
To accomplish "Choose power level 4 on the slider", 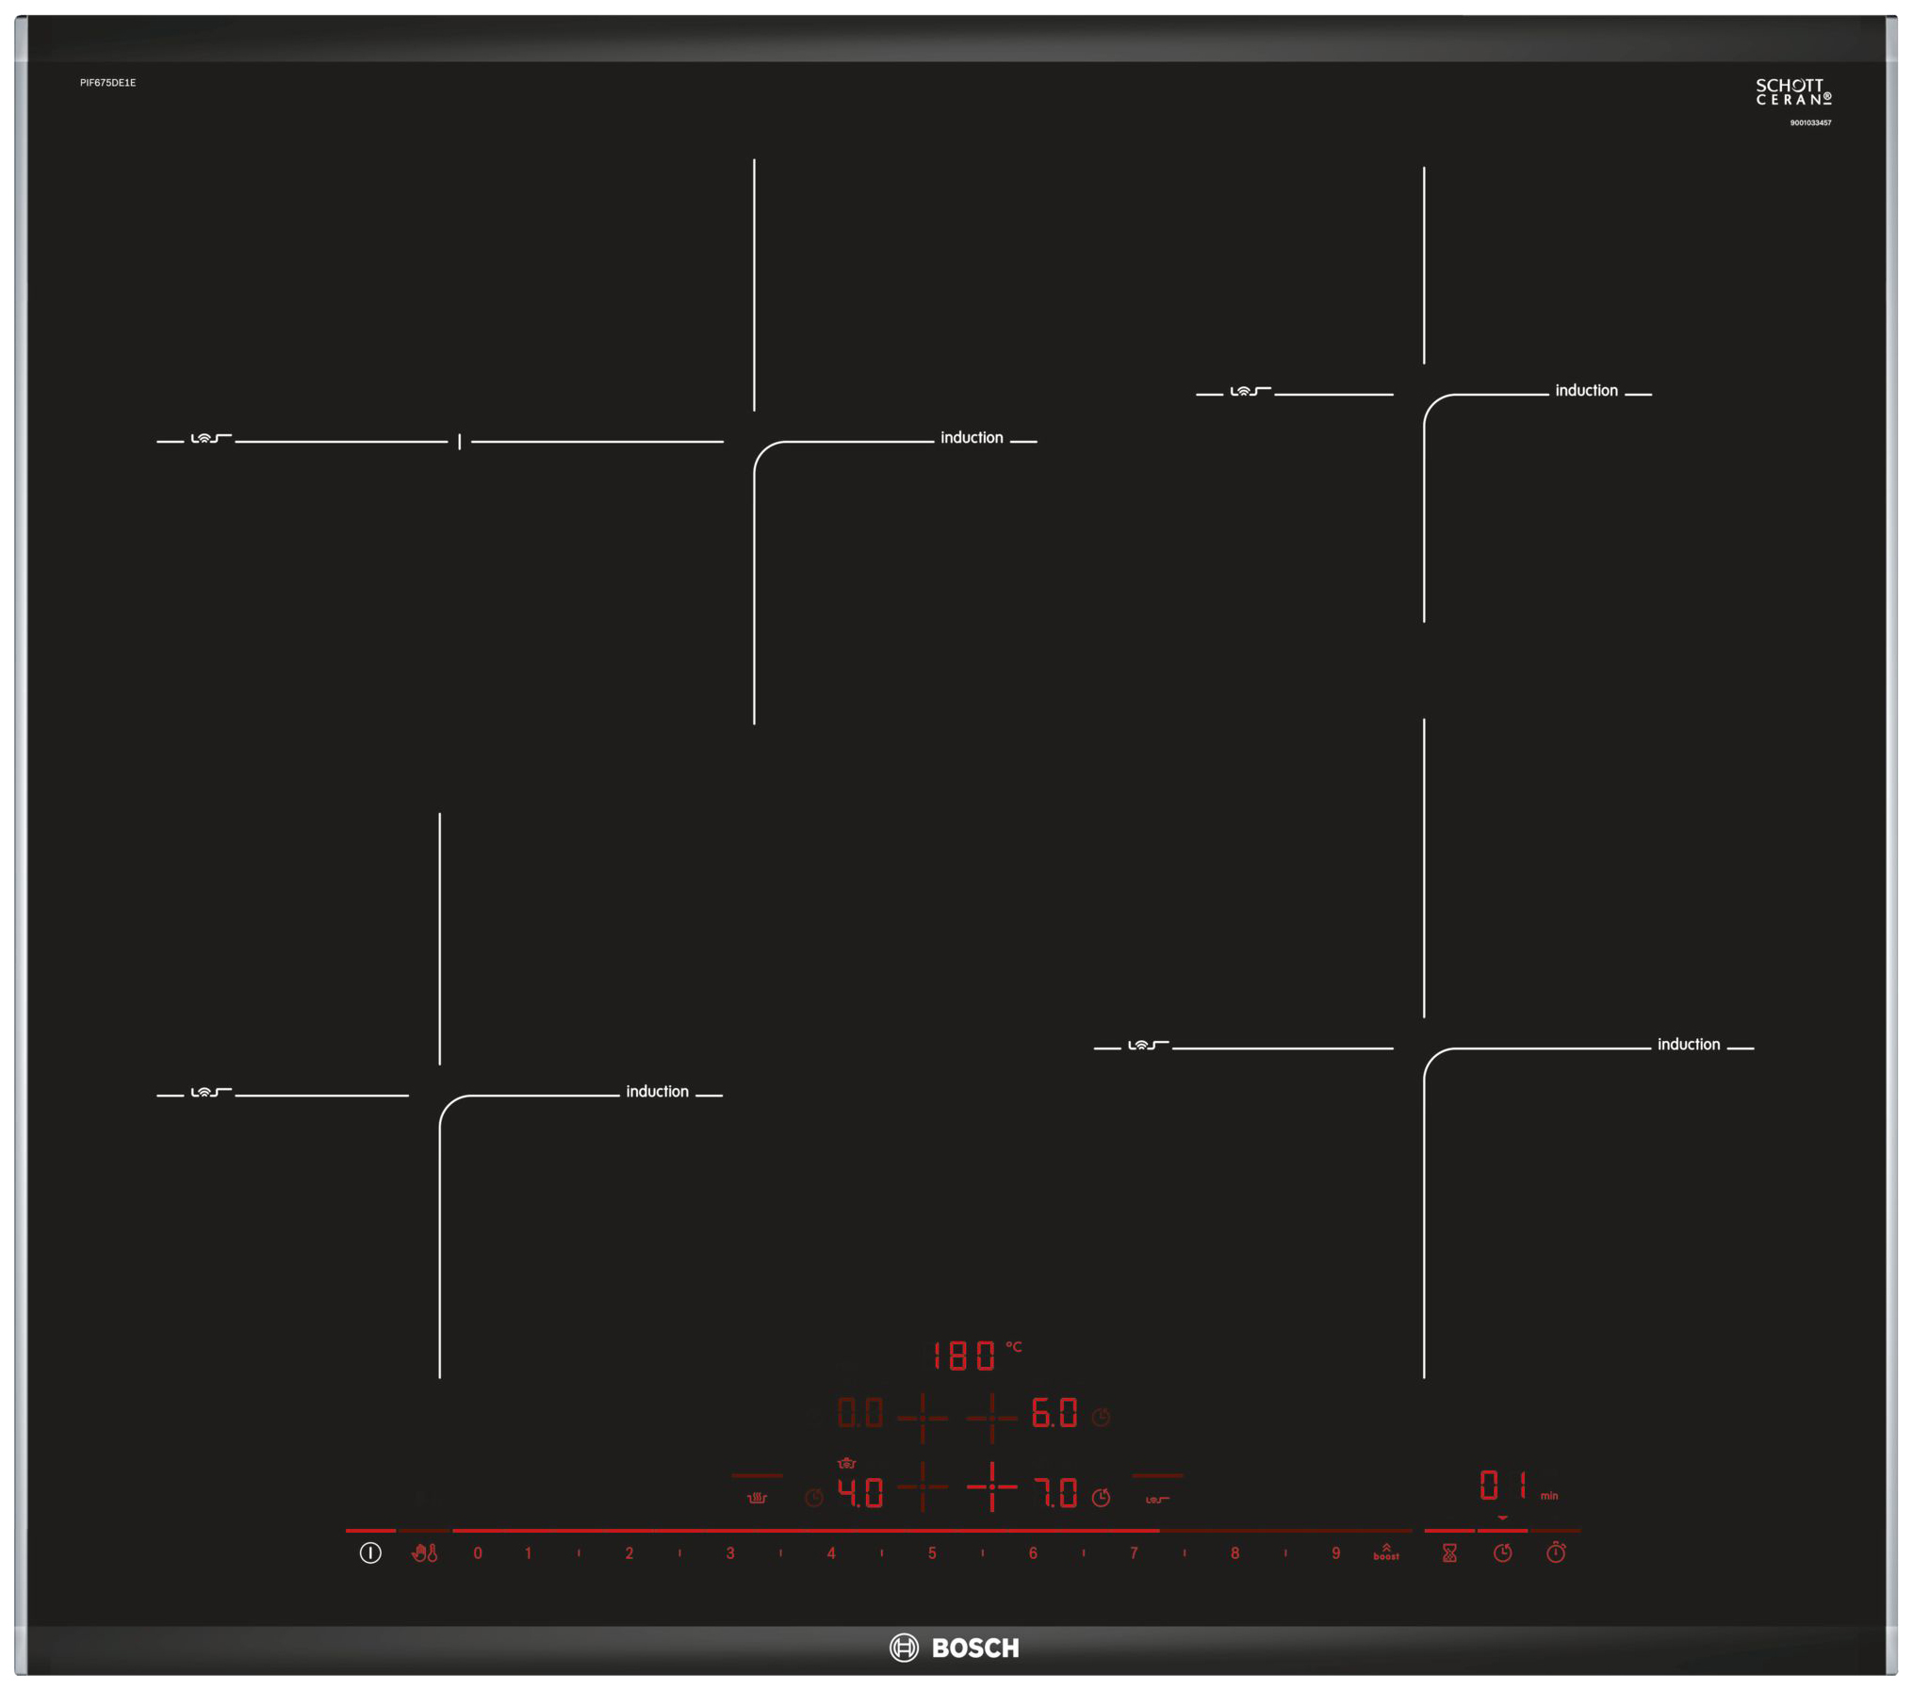I will (x=831, y=1552).
